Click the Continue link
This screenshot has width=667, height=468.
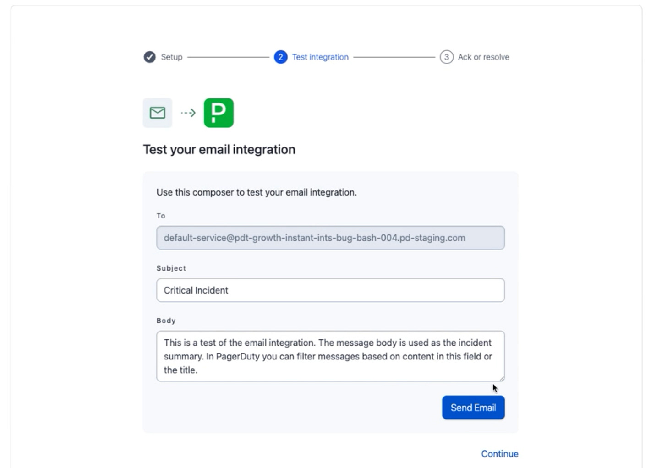pos(500,454)
